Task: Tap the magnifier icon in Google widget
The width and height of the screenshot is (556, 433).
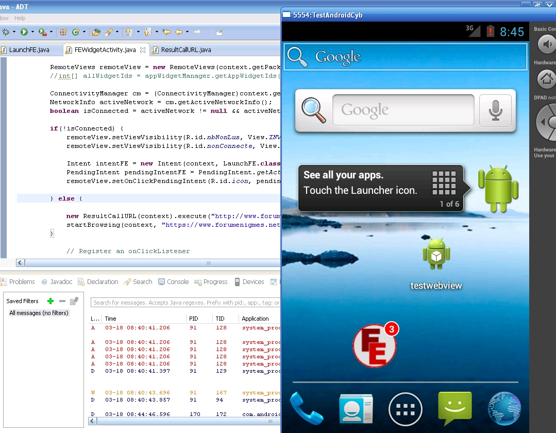Action: click(313, 111)
